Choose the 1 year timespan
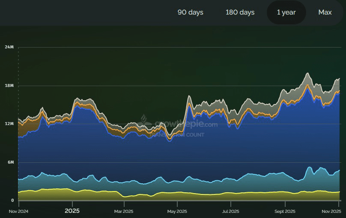Screen dimensions: 346x218 286,12
